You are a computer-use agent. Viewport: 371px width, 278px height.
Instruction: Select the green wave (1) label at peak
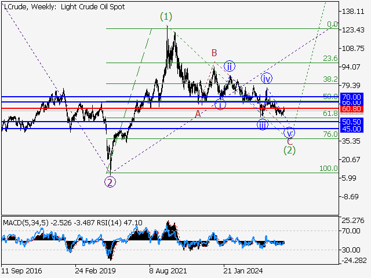click(166, 17)
